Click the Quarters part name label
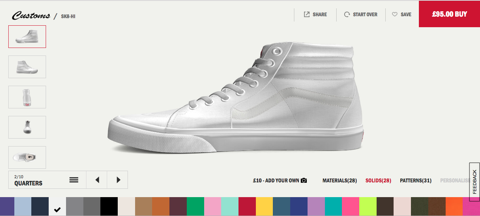The image size is (480, 216). point(28,183)
